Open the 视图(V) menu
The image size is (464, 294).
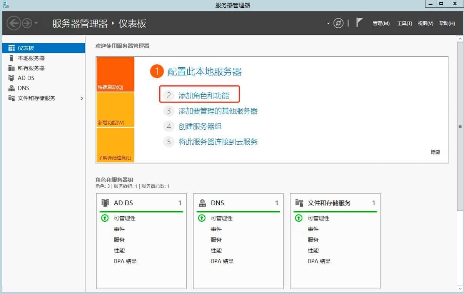(426, 23)
